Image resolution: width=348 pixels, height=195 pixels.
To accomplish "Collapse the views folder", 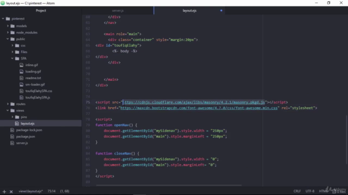I will pyautogui.click(x=8, y=110).
